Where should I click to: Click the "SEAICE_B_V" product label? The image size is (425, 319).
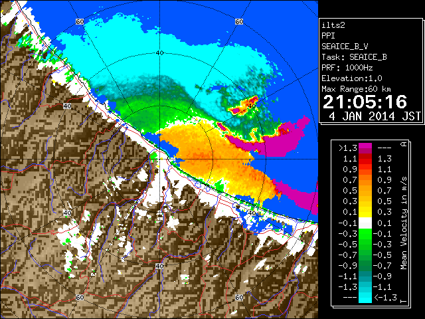[x=345, y=47]
